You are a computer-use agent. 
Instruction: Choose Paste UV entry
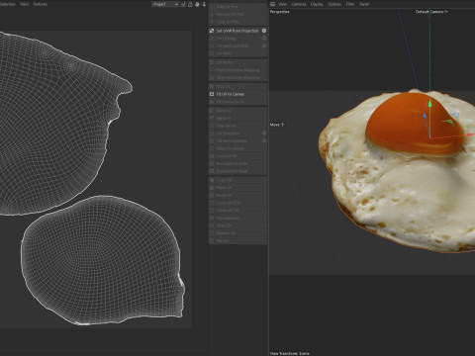pyautogui.click(x=237, y=188)
